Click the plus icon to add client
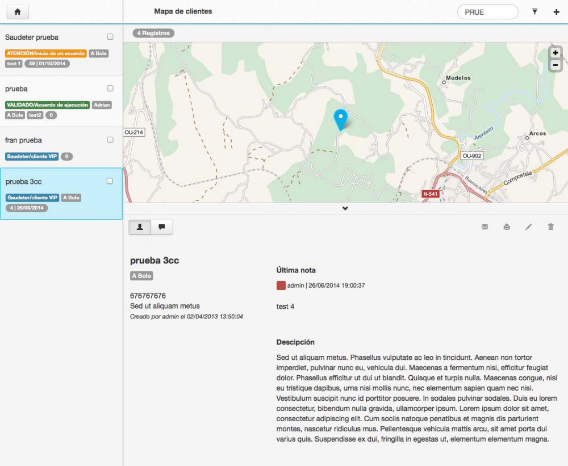 coord(556,12)
